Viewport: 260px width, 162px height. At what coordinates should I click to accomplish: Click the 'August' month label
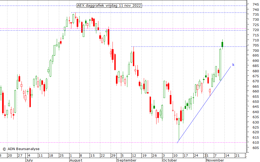click(76, 160)
